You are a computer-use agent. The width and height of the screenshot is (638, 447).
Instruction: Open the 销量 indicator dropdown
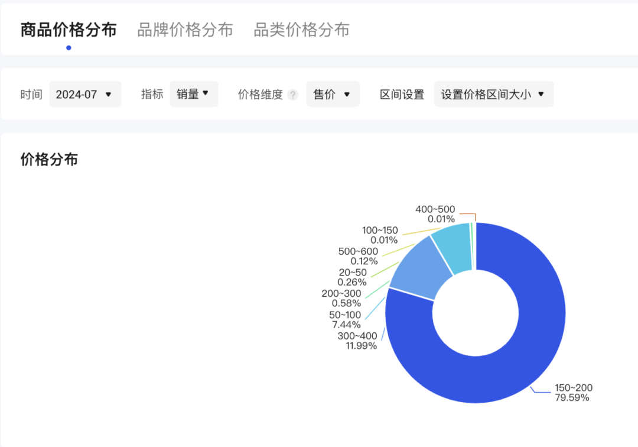point(194,94)
